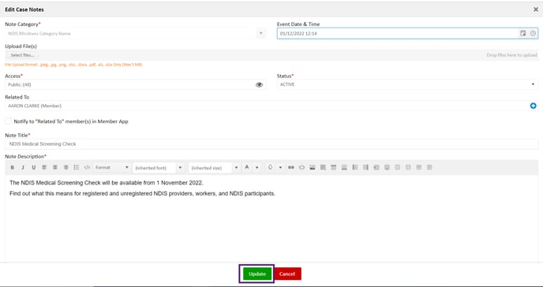
Task: Toggle bold formatting in note editor
Action: pos(12,167)
